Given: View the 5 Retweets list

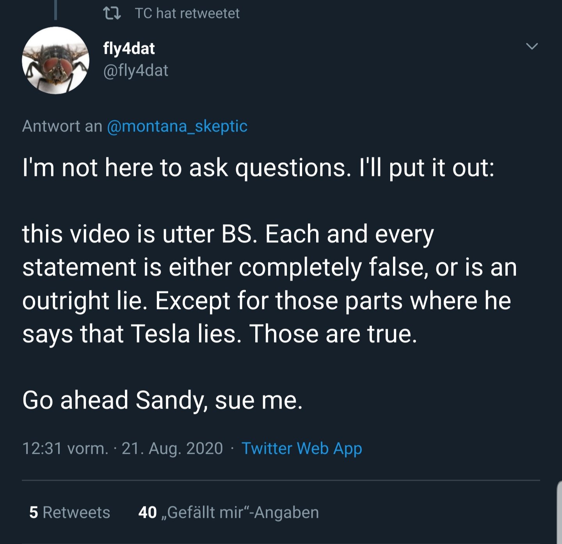Looking at the screenshot, I should (x=69, y=512).
